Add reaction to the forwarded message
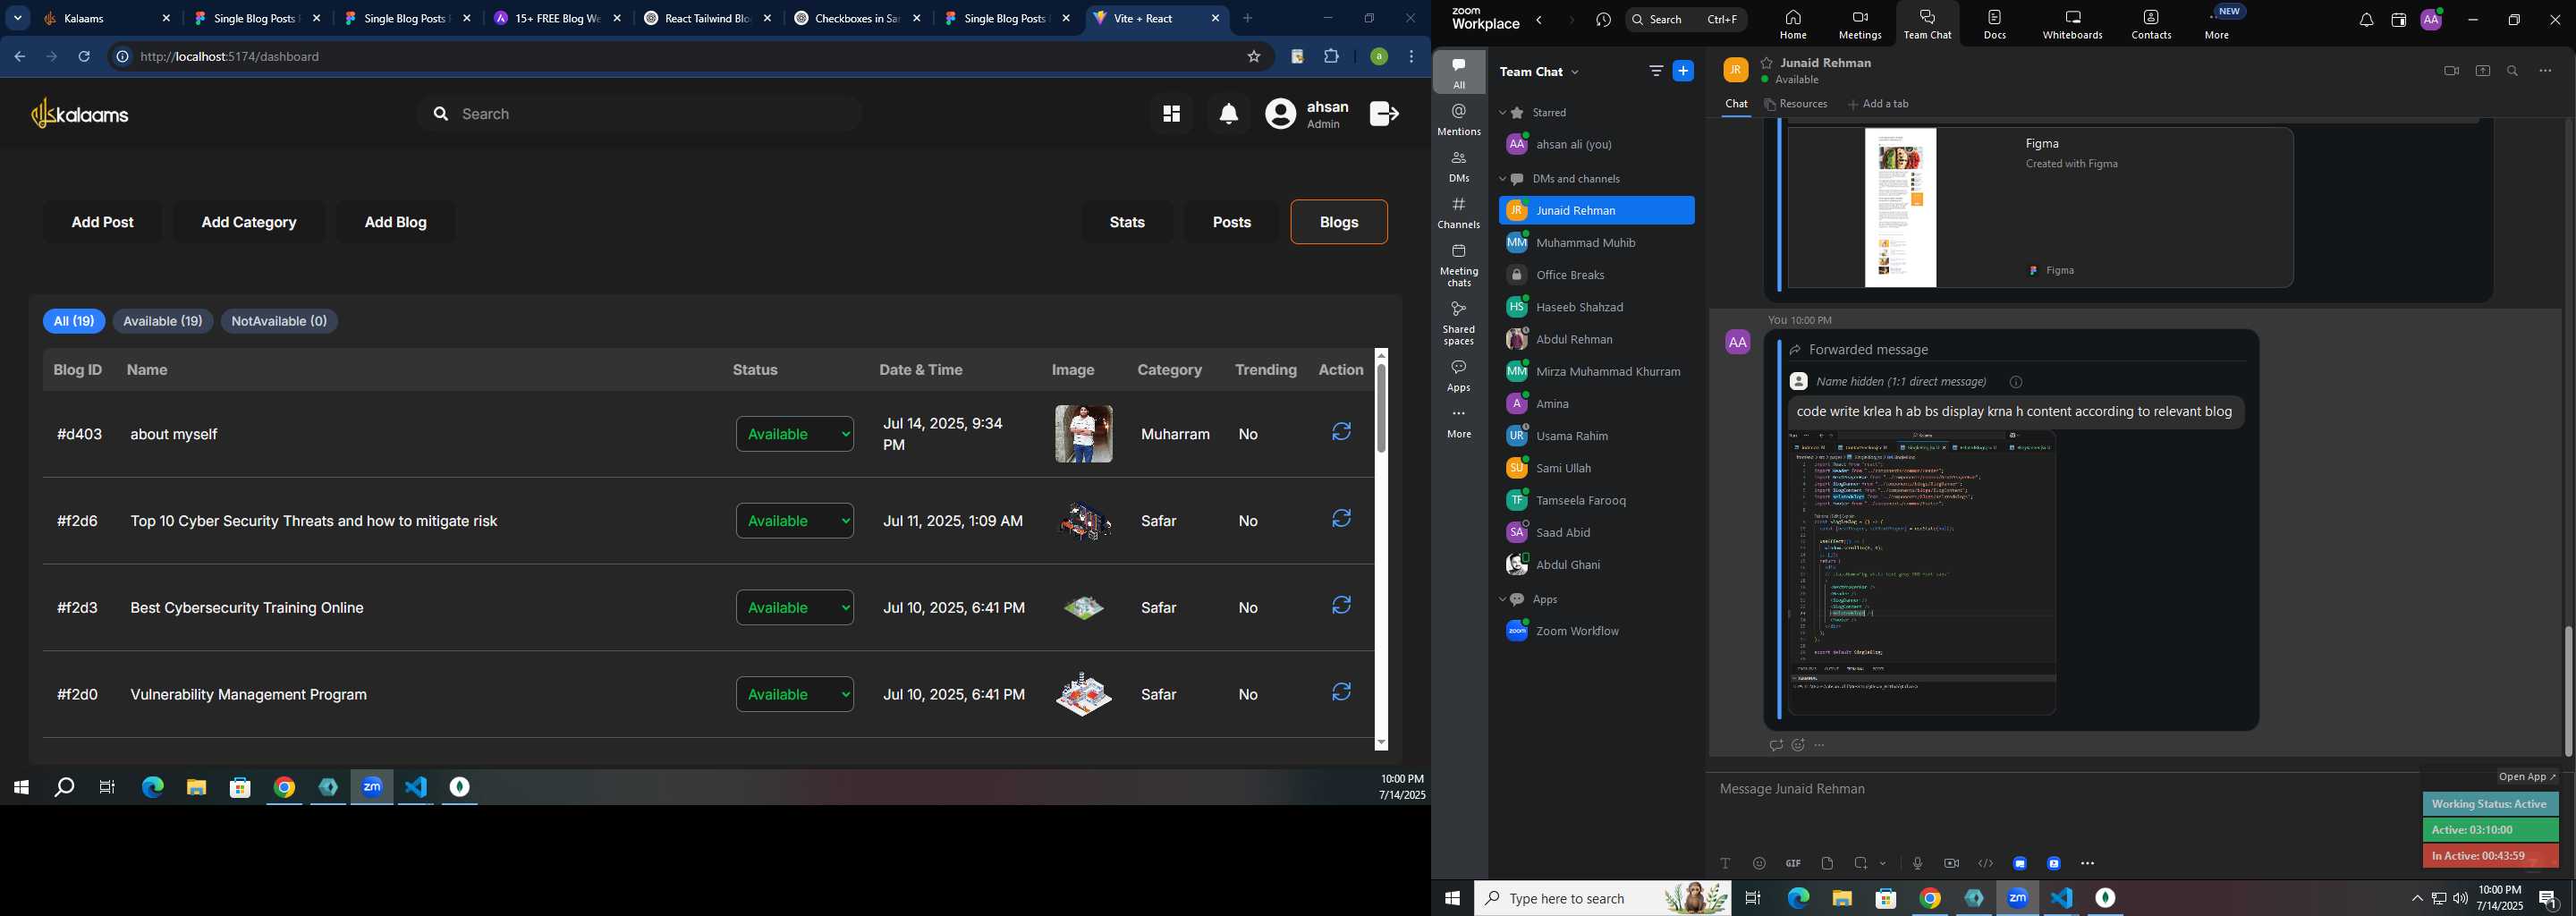 tap(1798, 745)
